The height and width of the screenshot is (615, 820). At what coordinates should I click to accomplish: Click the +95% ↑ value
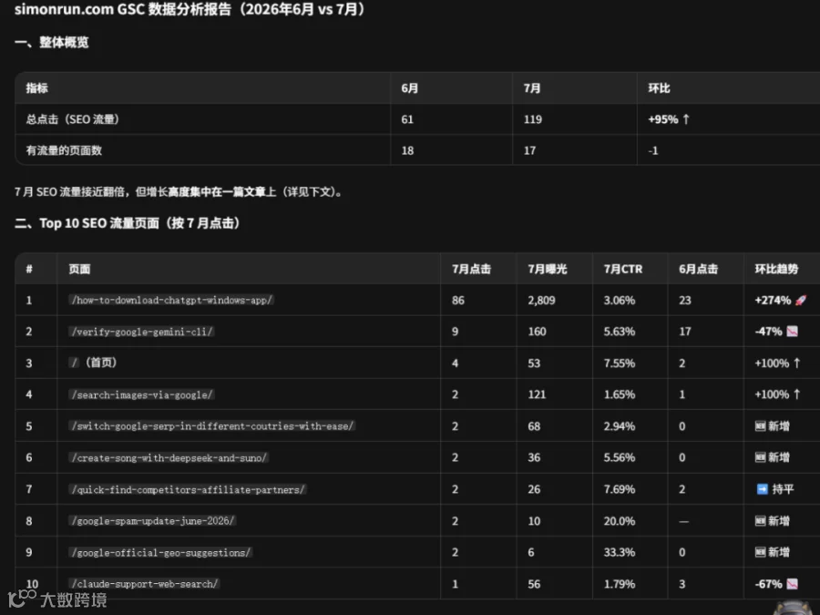pyautogui.click(x=669, y=119)
